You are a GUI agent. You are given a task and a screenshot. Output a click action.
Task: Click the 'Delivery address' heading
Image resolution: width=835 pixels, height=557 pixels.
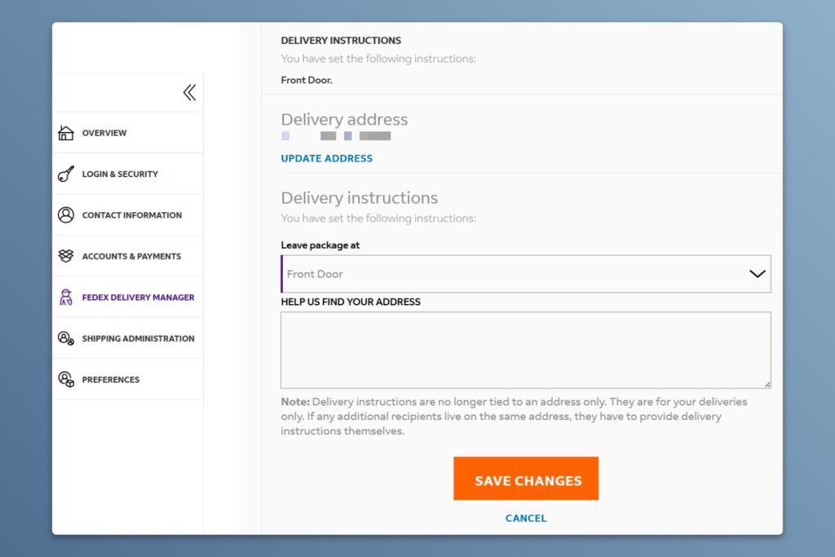(344, 119)
